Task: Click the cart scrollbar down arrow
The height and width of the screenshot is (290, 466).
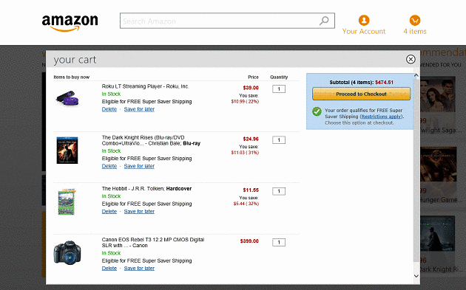Action: point(416,276)
